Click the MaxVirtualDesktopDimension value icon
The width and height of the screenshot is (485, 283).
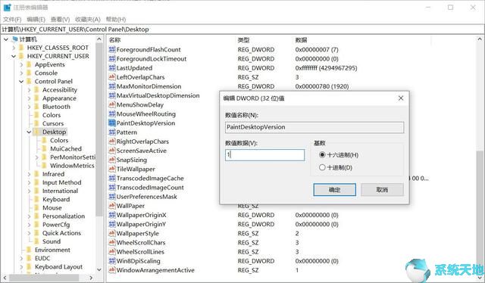click(x=112, y=95)
